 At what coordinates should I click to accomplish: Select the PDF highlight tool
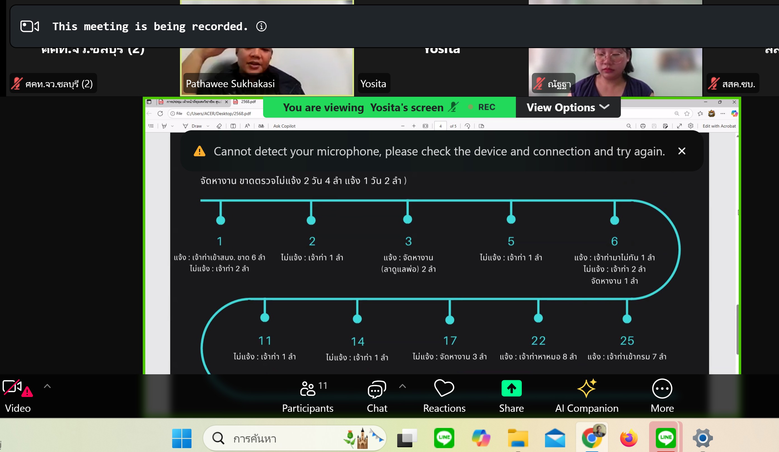point(165,126)
